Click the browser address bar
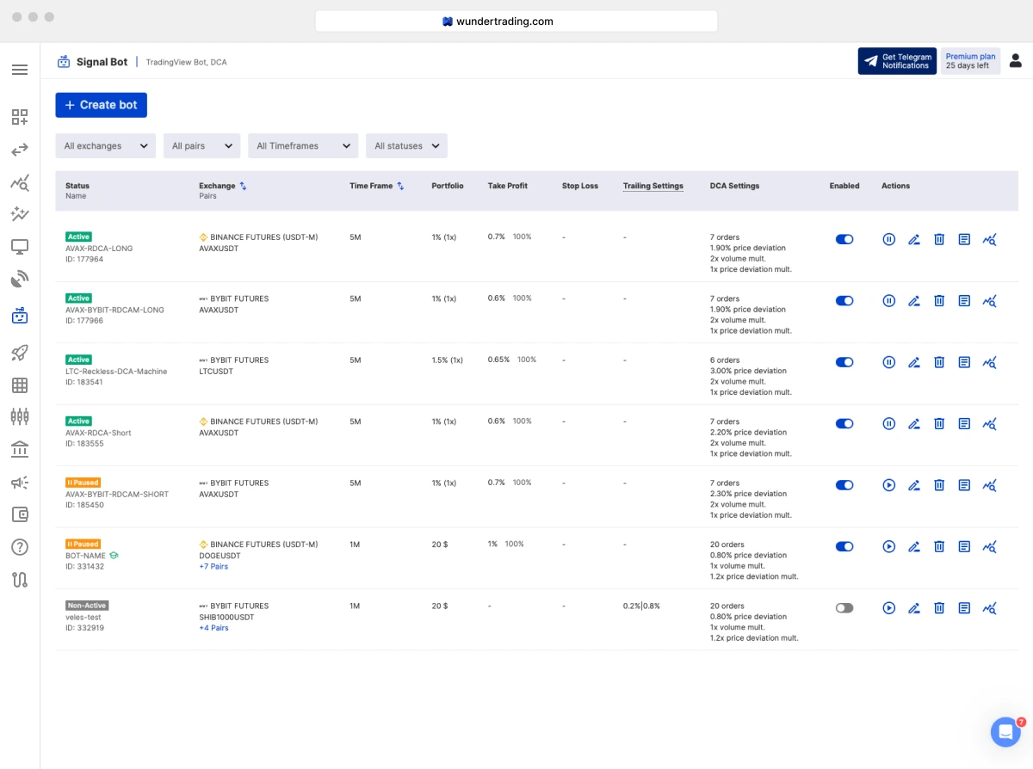Image resolution: width=1033 pixels, height=769 pixels. (516, 22)
